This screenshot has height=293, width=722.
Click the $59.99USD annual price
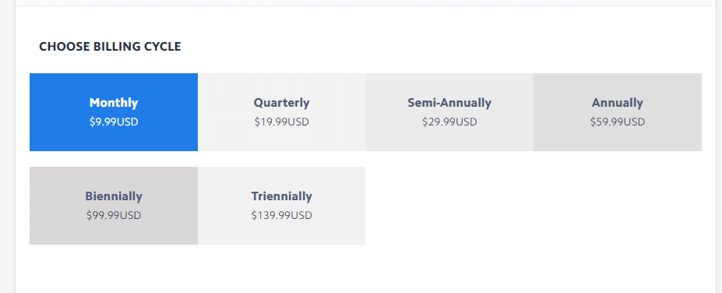point(618,122)
